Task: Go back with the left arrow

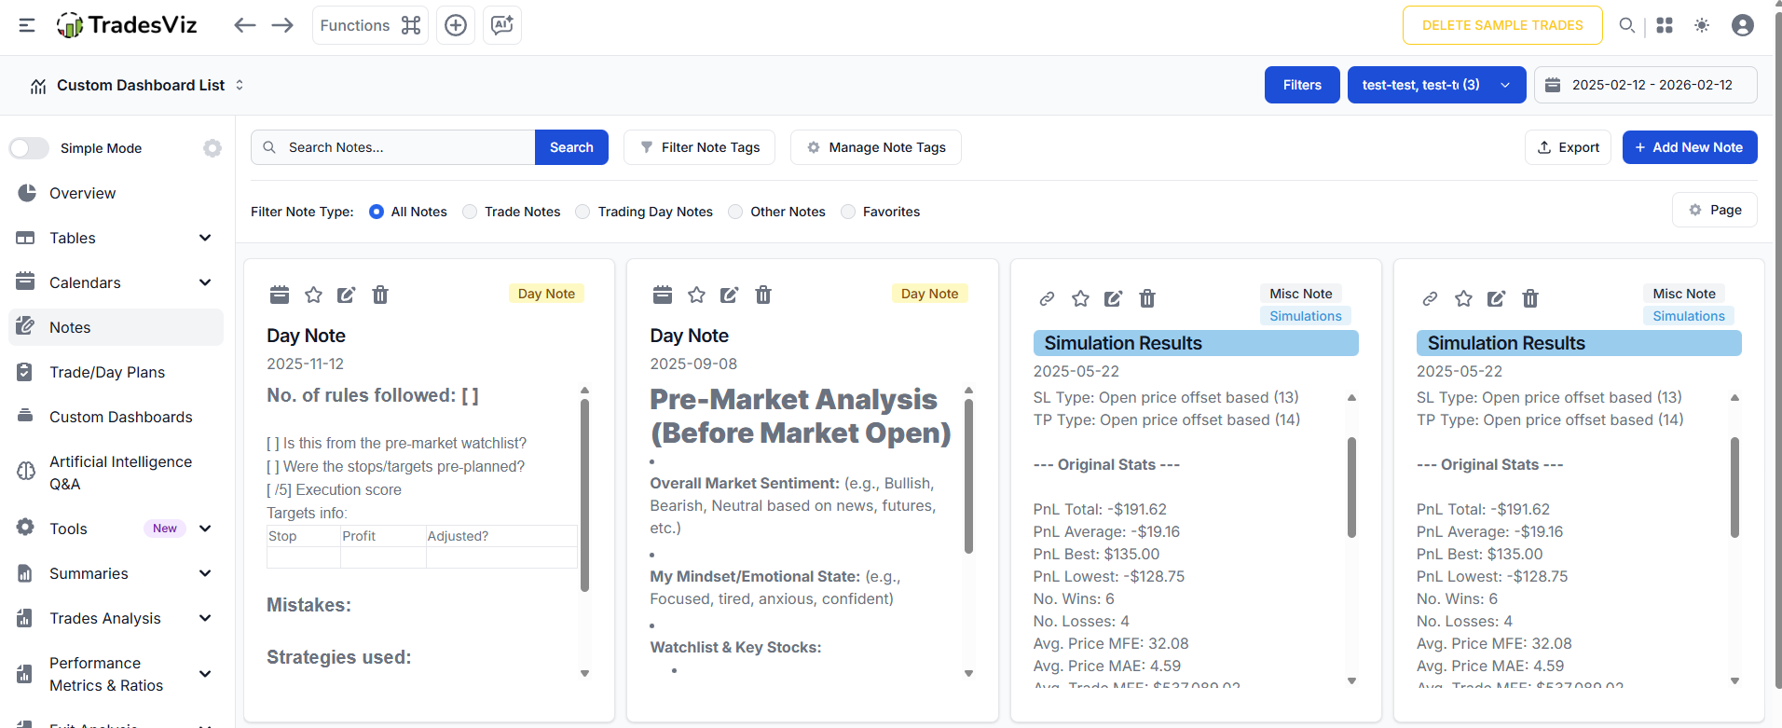Action: click(245, 25)
